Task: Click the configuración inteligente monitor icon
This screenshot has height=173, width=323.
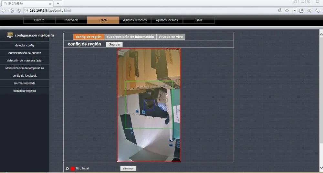Action: (x=10, y=35)
